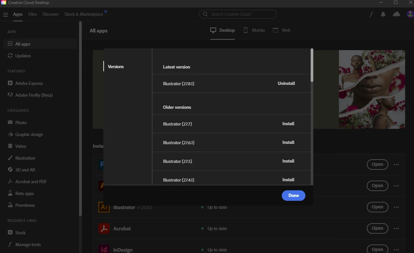Click the Adobe Express icon
This screenshot has width=414, height=253.
pos(10,83)
